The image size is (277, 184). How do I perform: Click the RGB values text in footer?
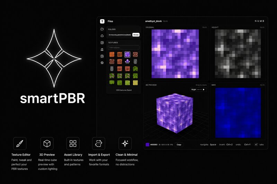(166, 145)
